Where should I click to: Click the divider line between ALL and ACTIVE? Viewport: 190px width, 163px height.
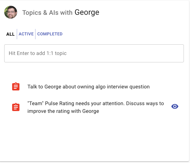(17, 34)
